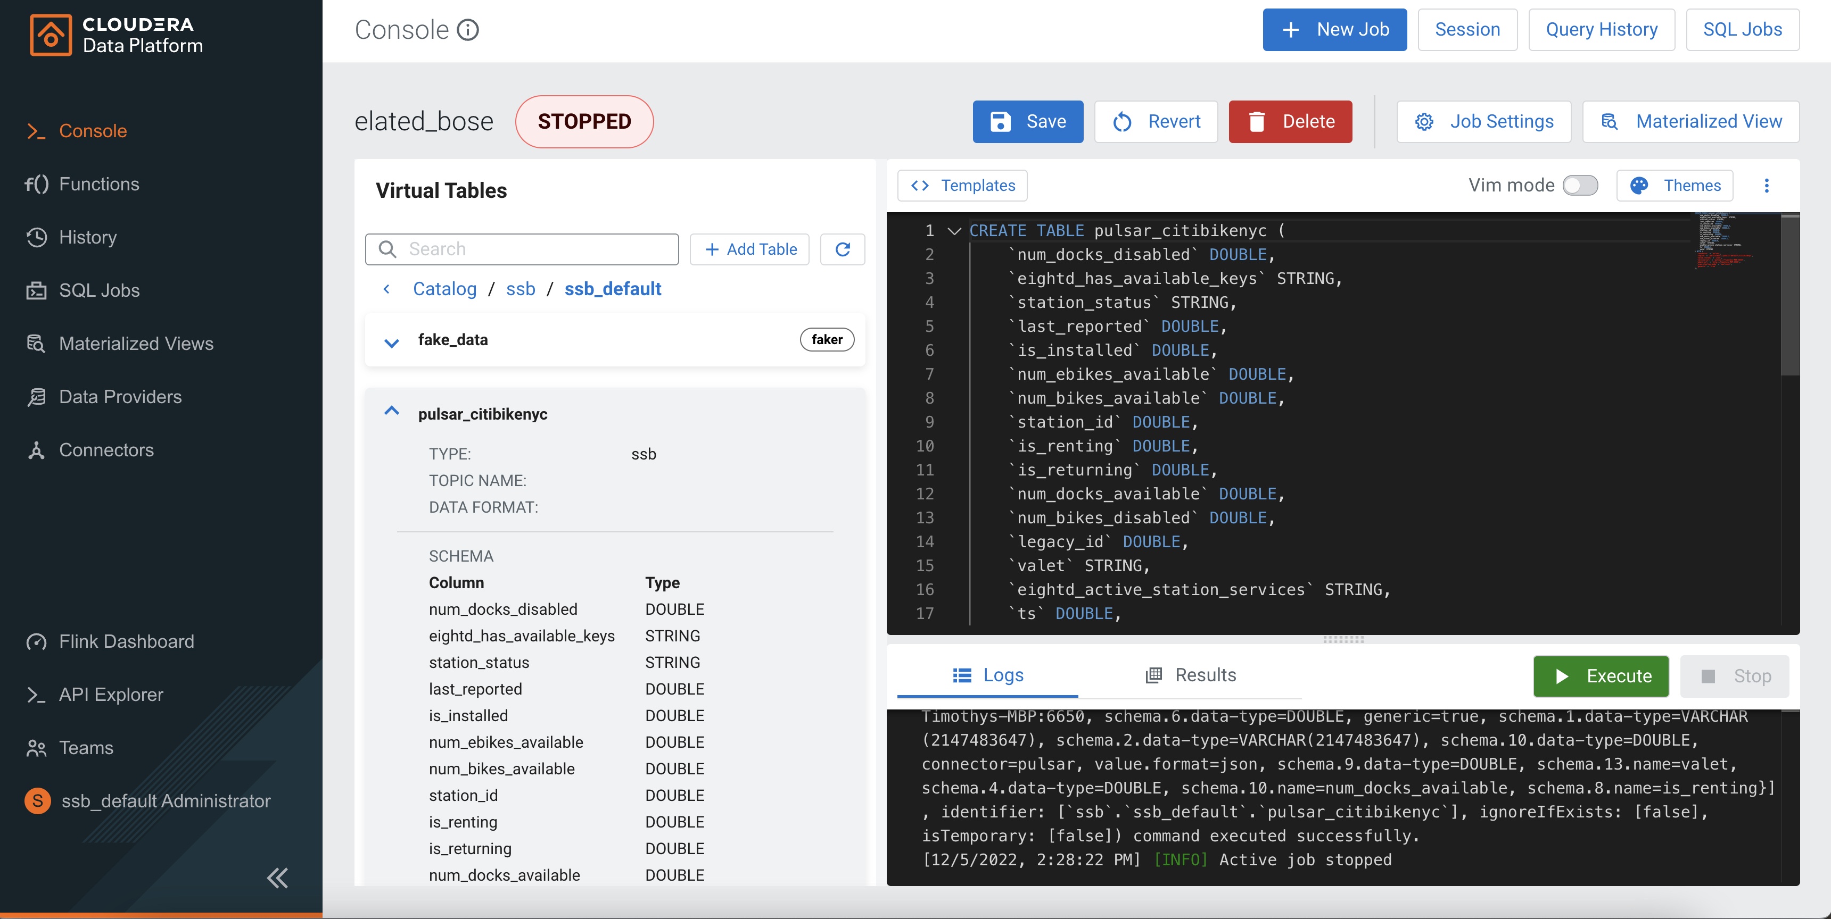This screenshot has width=1831, height=919.
Task: Open Connectors page in sidebar
Action: [x=106, y=450]
